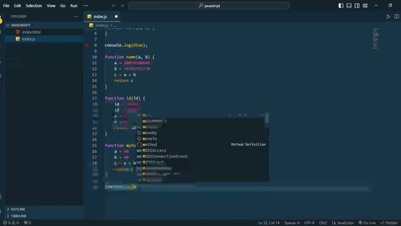Image resolution: width=401 pixels, height=226 pixels.
Task: Click the minimap on the right edge
Action: pos(375,38)
